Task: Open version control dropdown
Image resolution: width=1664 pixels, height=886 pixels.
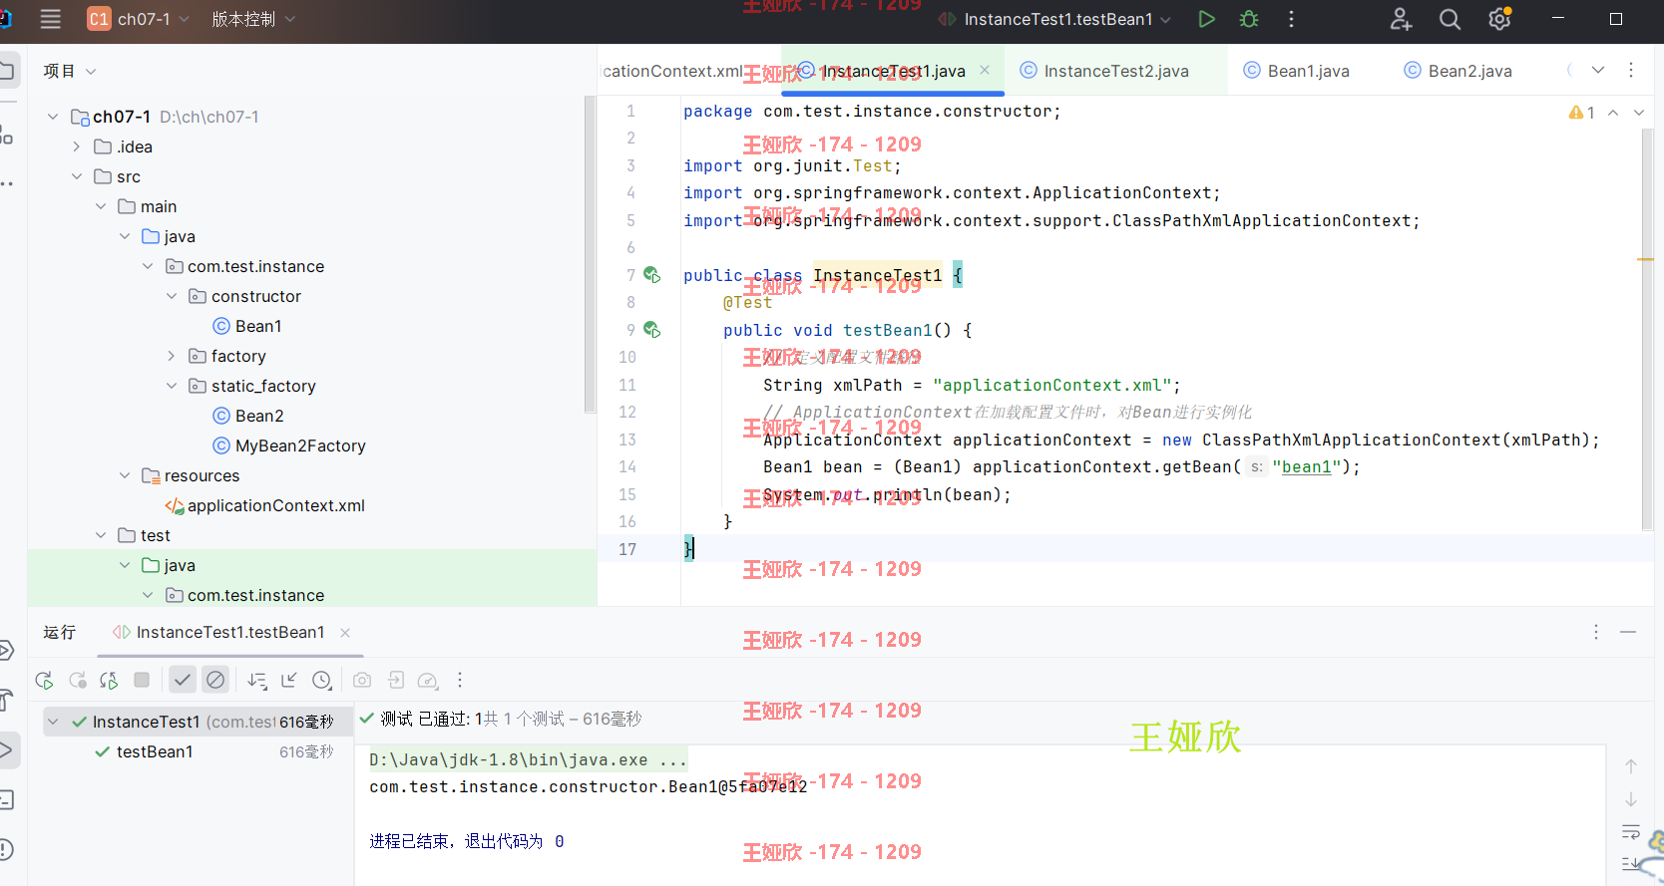Action: coord(253,19)
